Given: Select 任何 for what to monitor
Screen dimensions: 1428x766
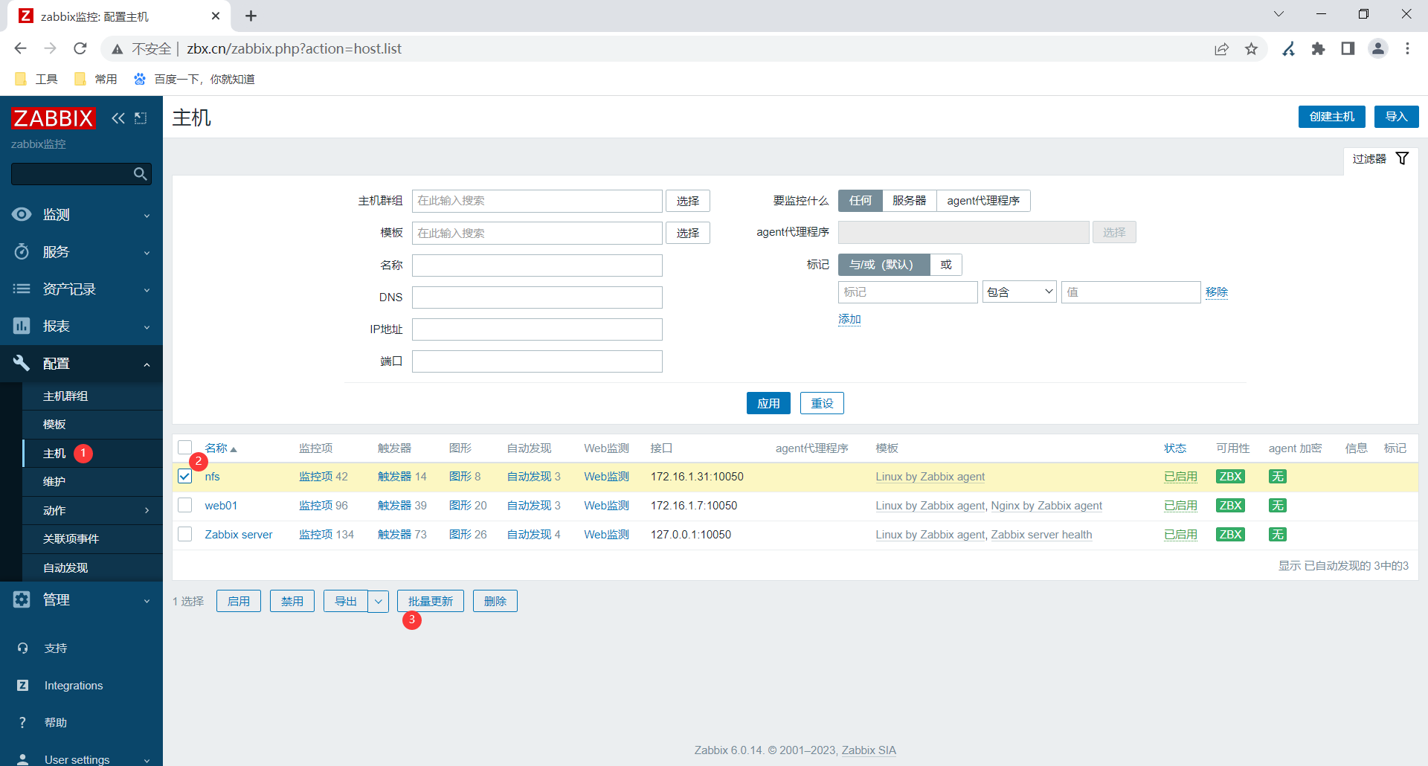Looking at the screenshot, I should [861, 201].
